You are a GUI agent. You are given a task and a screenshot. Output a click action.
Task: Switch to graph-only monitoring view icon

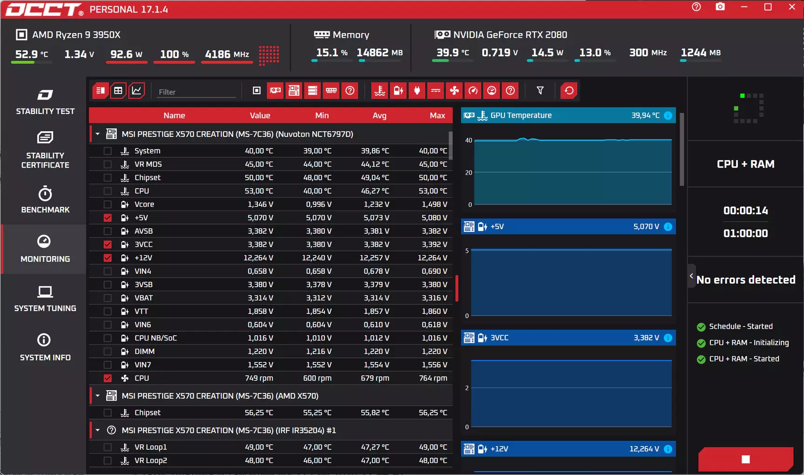[x=136, y=91]
